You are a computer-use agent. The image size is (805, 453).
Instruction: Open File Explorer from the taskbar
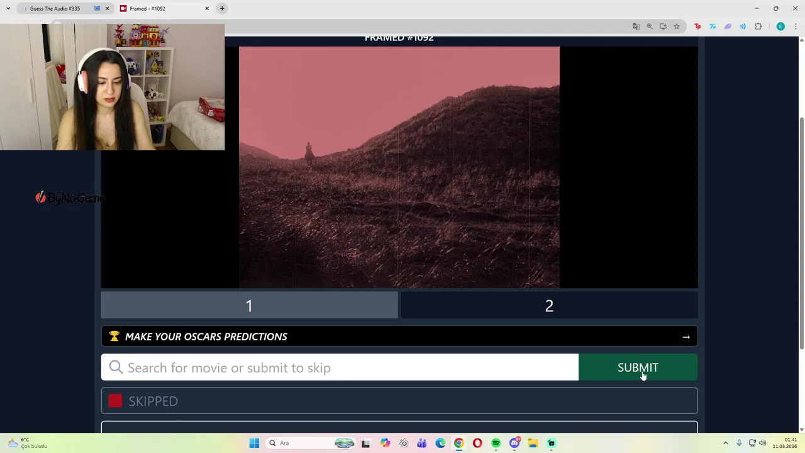pos(533,443)
